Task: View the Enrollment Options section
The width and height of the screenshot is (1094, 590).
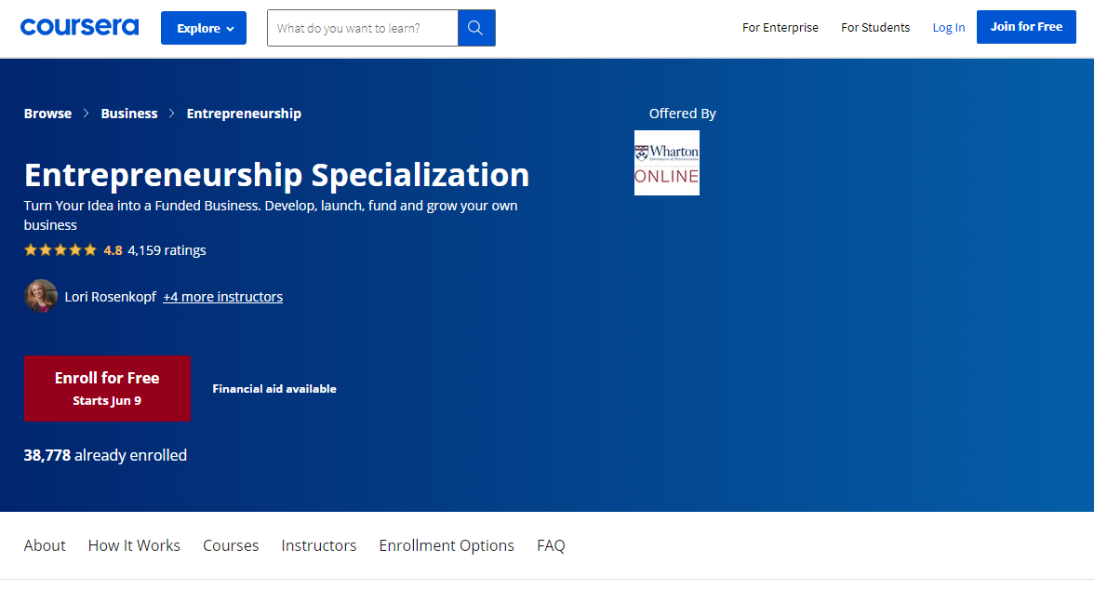Action: tap(447, 545)
